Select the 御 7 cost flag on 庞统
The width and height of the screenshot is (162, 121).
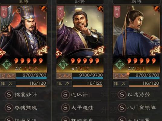click(x=60, y=12)
